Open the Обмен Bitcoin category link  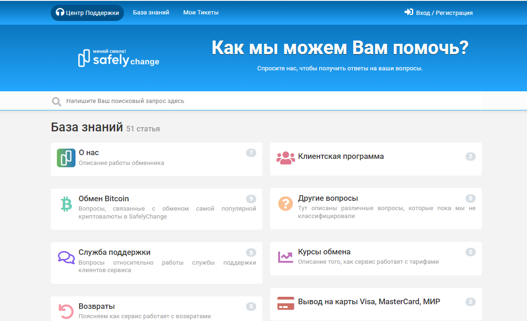coord(103,198)
